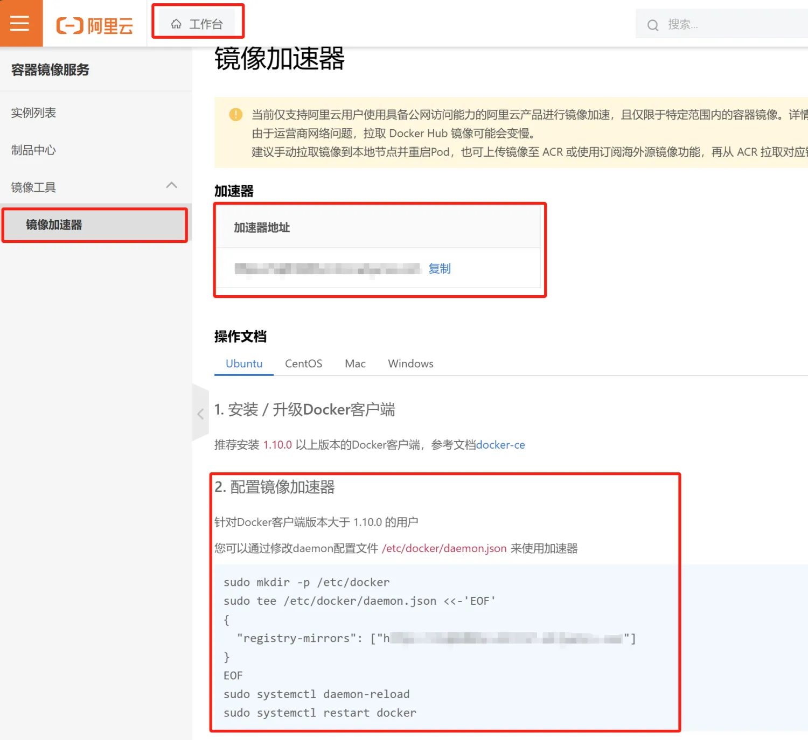The width and height of the screenshot is (808, 740).
Task: Click the blurred accelerator address text
Action: pos(328,269)
